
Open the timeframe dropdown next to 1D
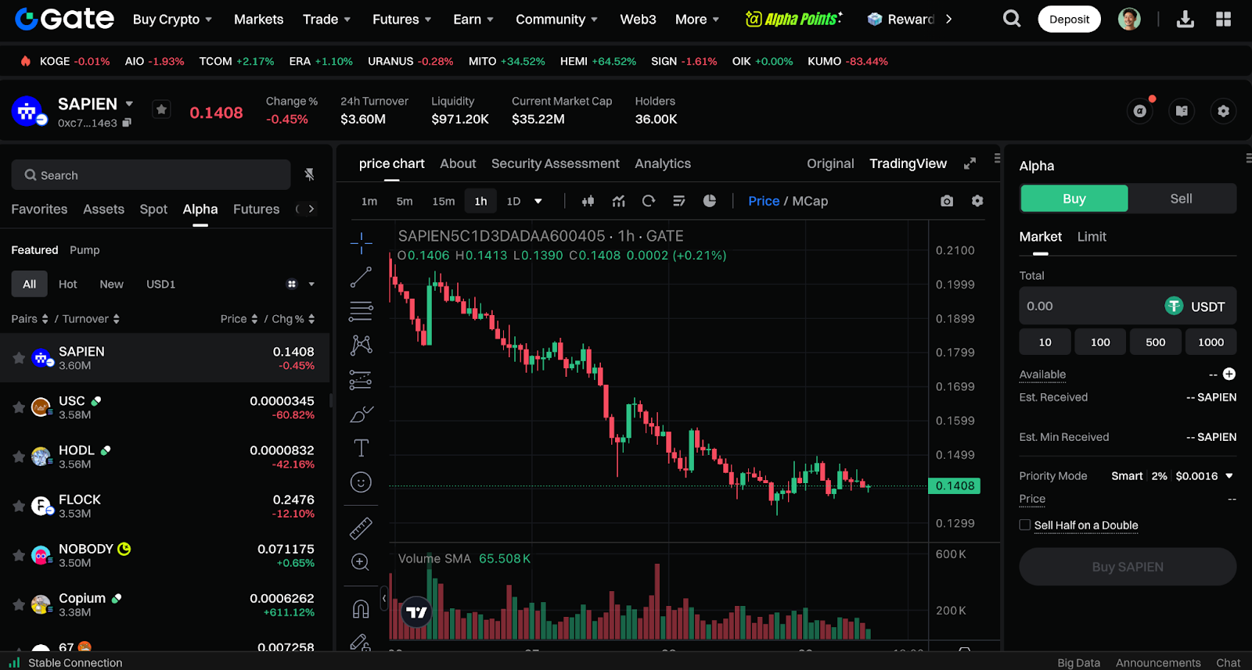pos(538,201)
